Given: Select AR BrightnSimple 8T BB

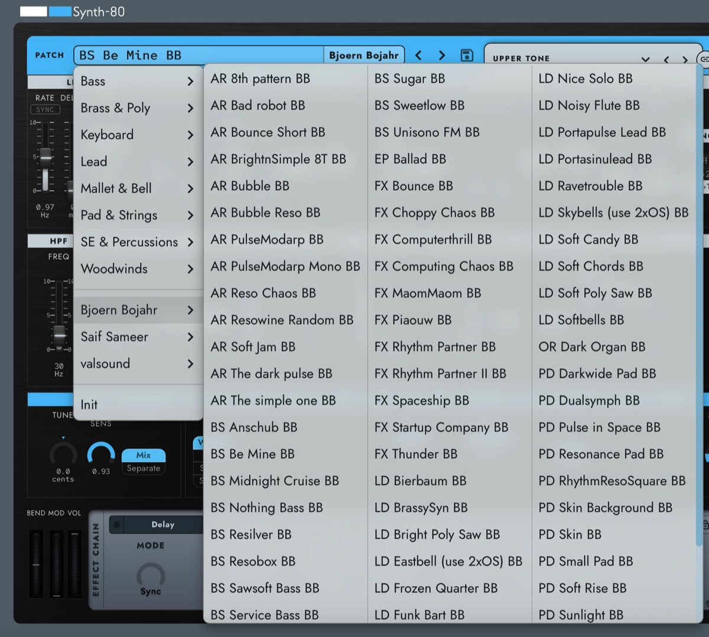Looking at the screenshot, I should [285, 159].
